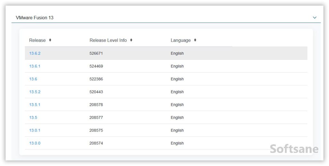Select build number 208577
The width and height of the screenshot is (329, 166).
point(96,118)
